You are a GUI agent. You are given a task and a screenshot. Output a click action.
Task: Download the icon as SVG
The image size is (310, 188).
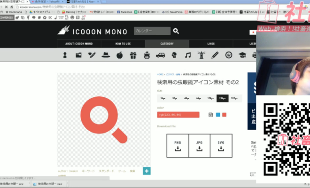point(221,145)
